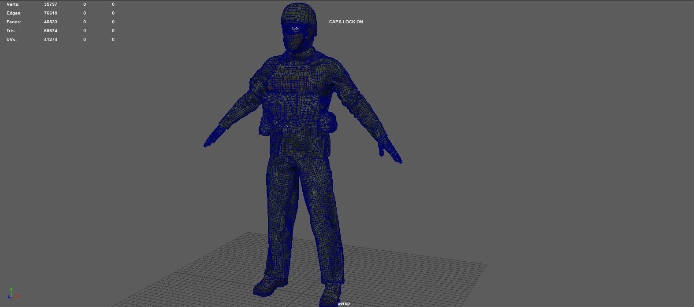Click the face count value 40833

tap(51, 22)
